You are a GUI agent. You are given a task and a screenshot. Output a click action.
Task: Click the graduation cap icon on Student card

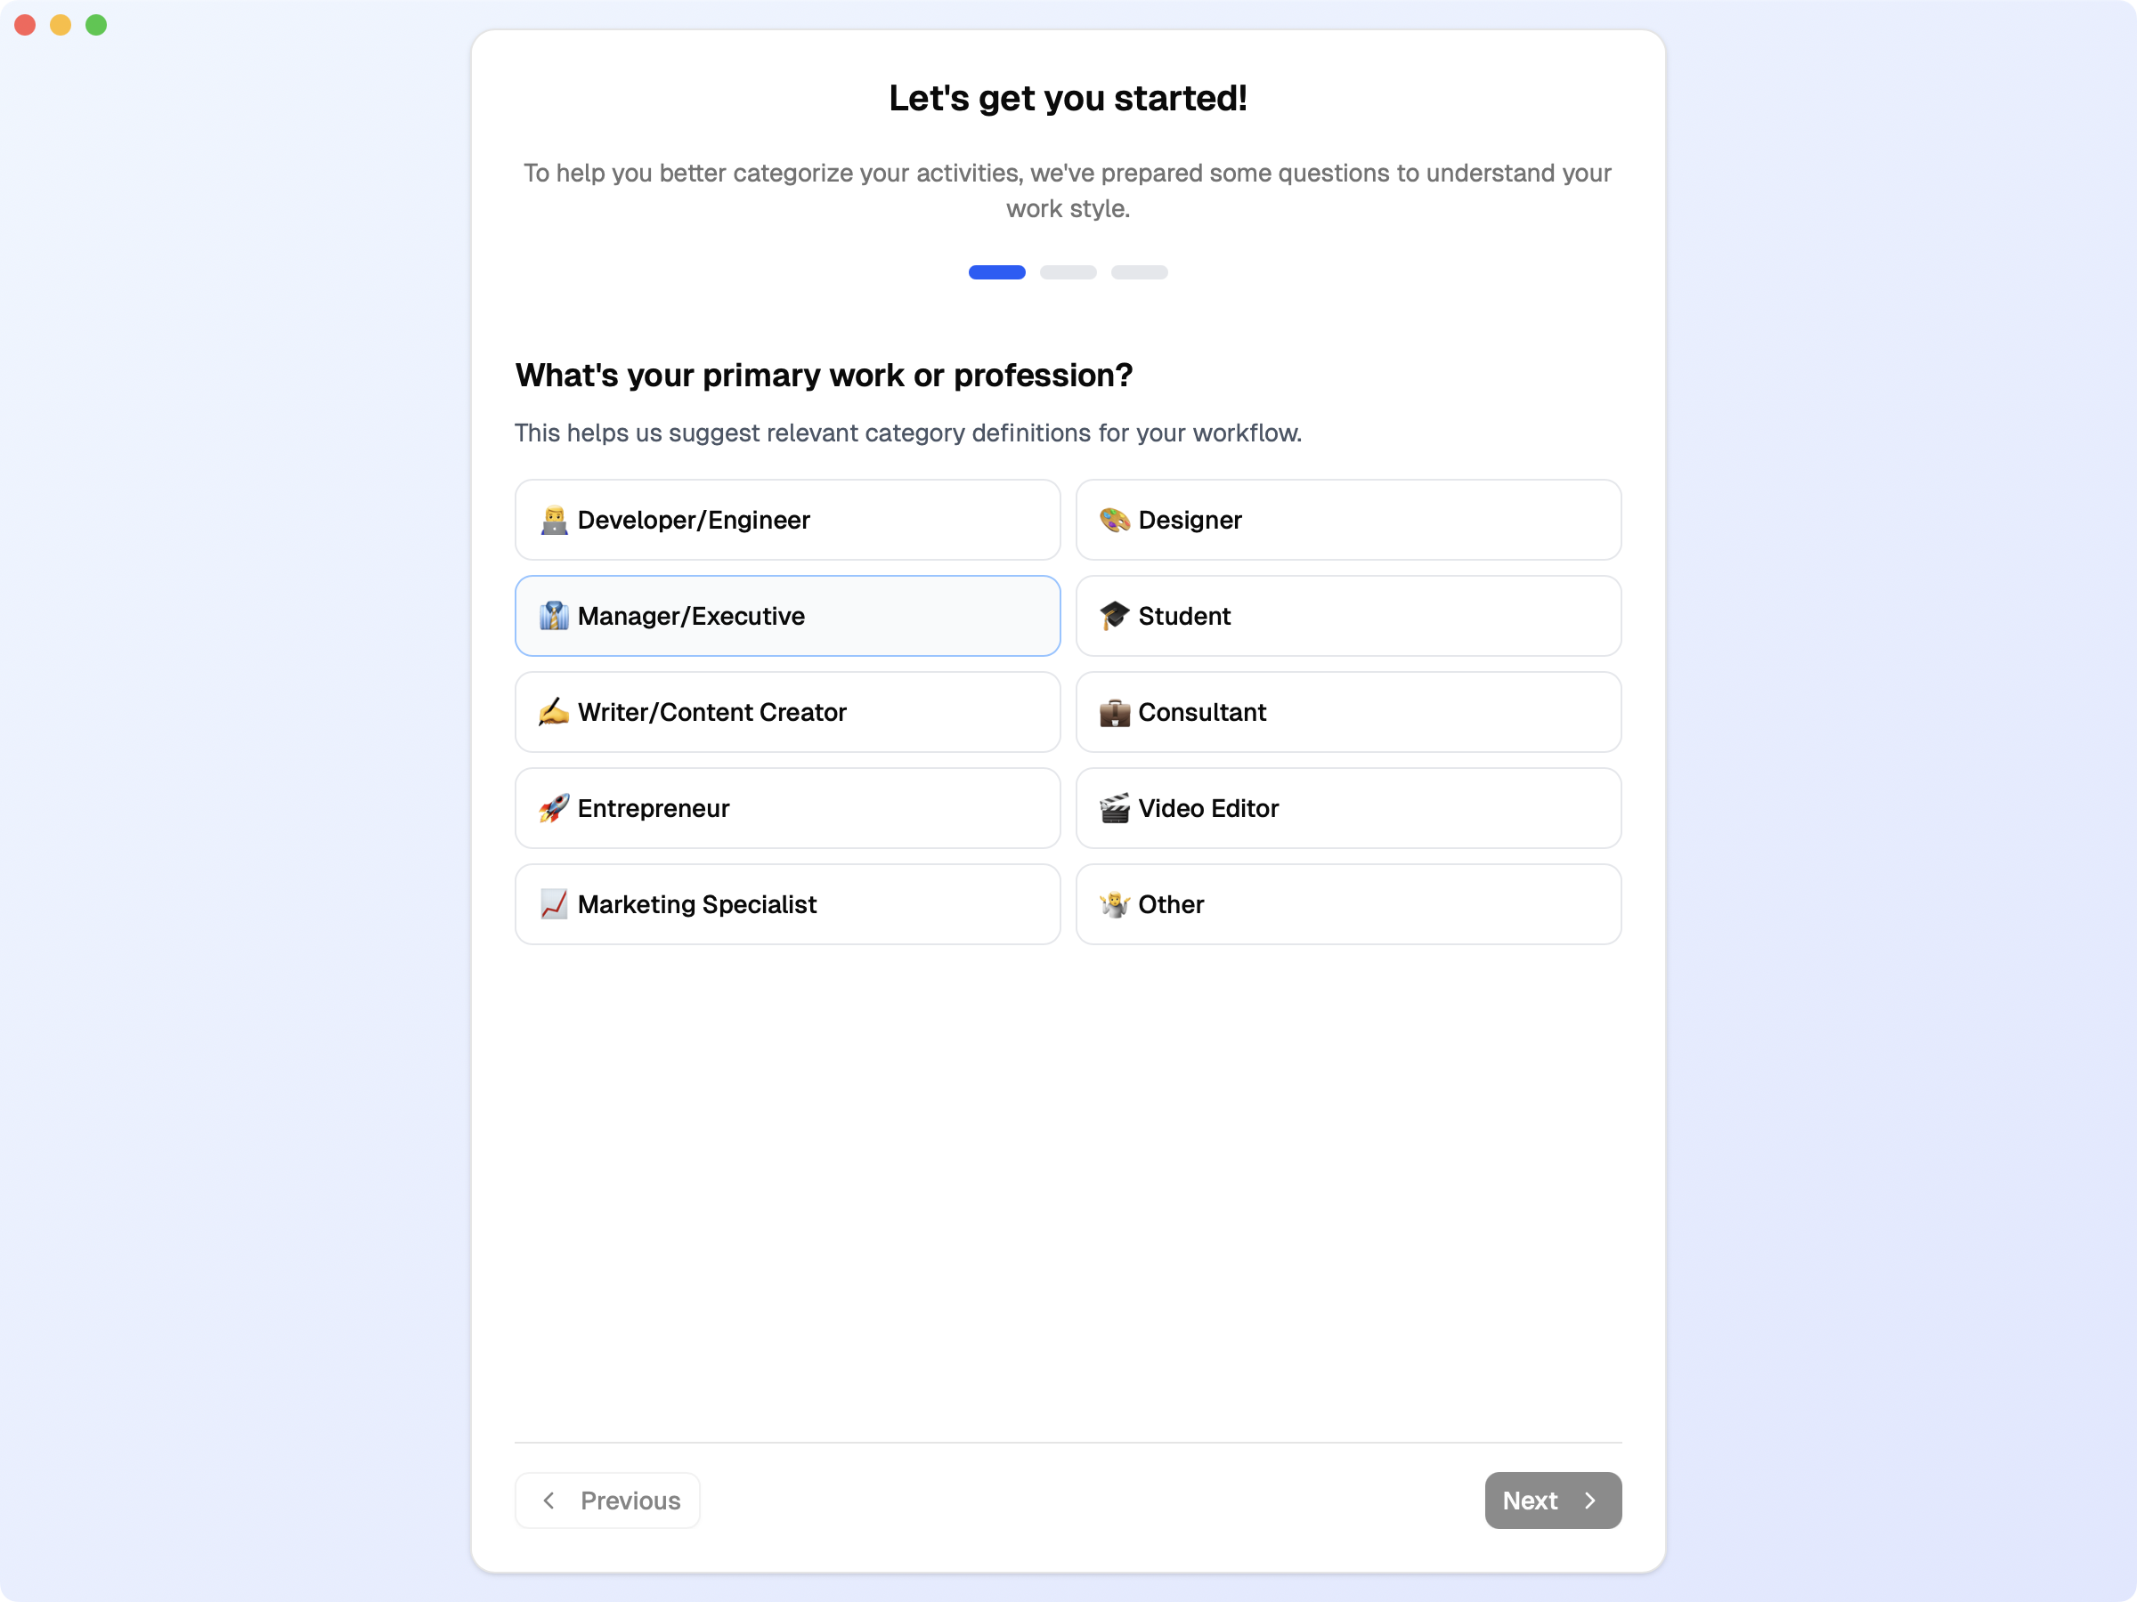(1116, 615)
